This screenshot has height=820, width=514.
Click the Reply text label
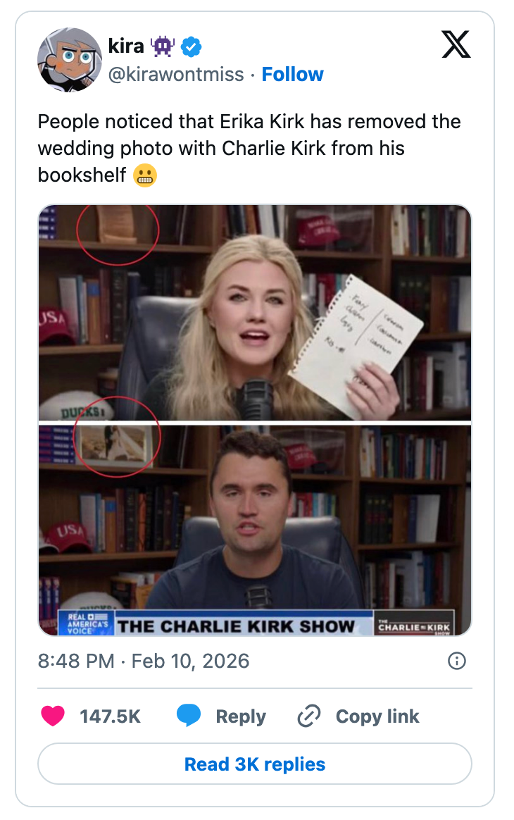tap(241, 716)
